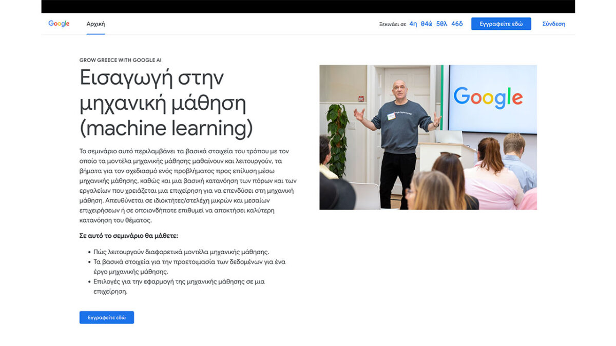Click the bullet starting Πώς λειτουργούν διαφορετικά μοντέλα
The height and width of the screenshot is (346, 616).
[181, 252]
